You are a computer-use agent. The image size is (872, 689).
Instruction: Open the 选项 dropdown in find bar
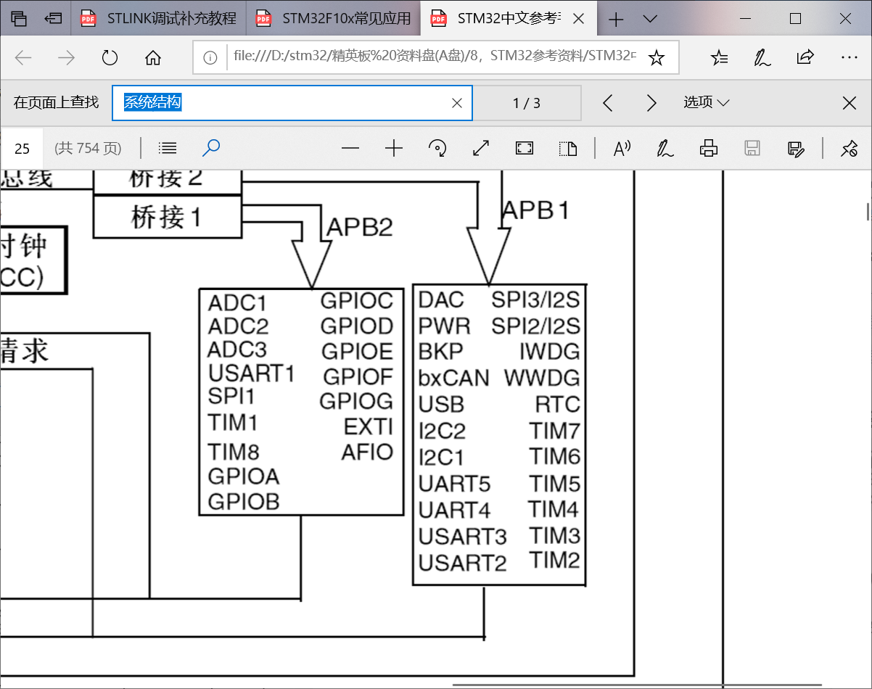pyautogui.click(x=705, y=102)
